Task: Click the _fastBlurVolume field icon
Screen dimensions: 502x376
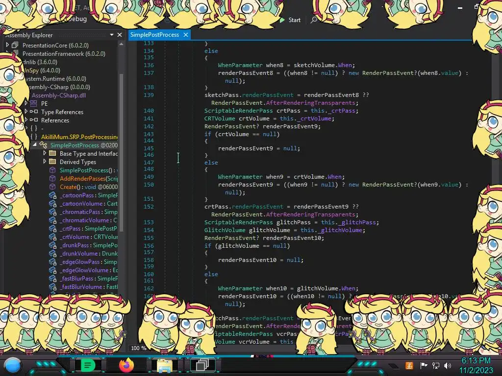Action: 53,287
